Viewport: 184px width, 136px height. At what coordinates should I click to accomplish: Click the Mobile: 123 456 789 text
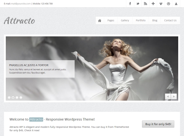click(43, 4)
